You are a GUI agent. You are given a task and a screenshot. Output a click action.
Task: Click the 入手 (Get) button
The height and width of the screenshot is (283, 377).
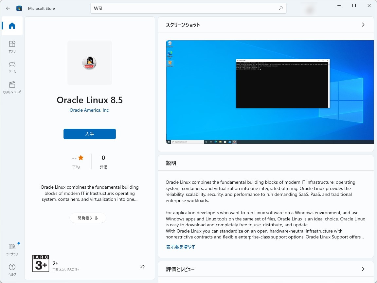[89, 134]
